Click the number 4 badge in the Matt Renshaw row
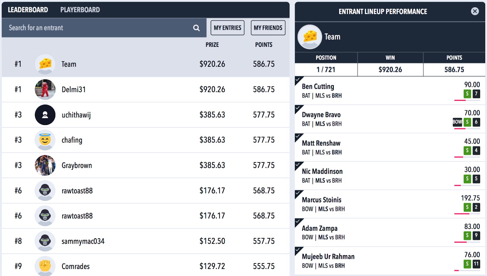Viewport: 487px width, 276px height. [x=476, y=150]
